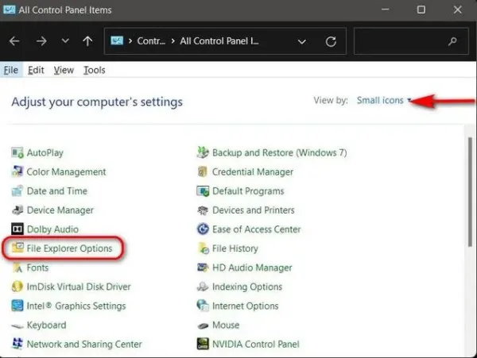This screenshot has width=477, height=358.
Task: Open Network and Sharing Center link
Action: tap(84, 344)
